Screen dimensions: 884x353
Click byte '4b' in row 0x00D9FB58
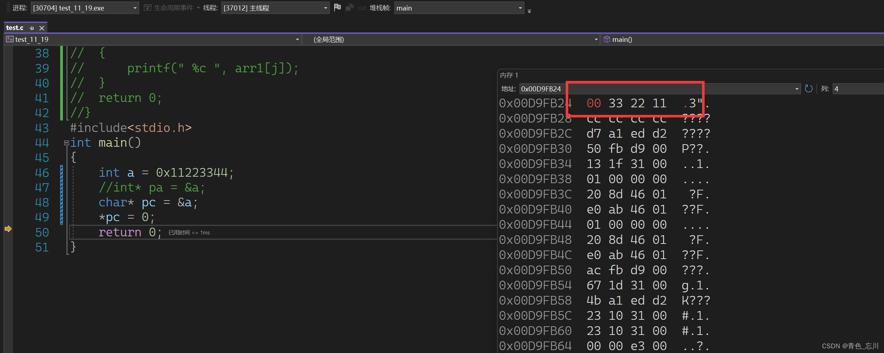click(594, 301)
